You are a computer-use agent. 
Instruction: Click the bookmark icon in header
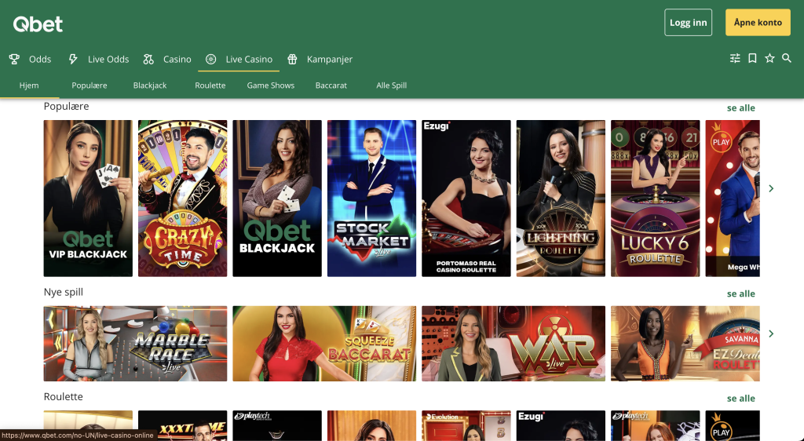(752, 58)
